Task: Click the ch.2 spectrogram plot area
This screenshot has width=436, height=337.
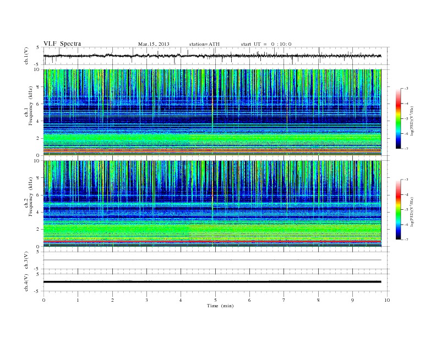Action: pos(212,204)
